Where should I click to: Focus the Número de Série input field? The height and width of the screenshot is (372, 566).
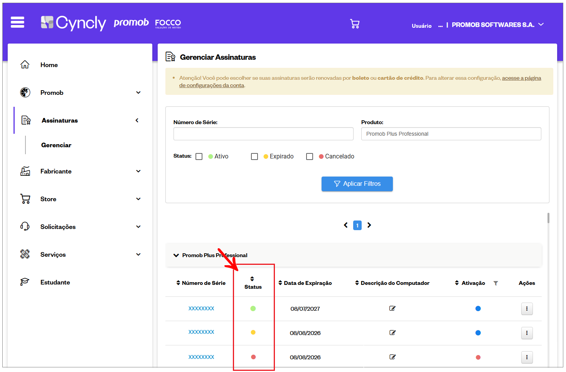click(263, 134)
